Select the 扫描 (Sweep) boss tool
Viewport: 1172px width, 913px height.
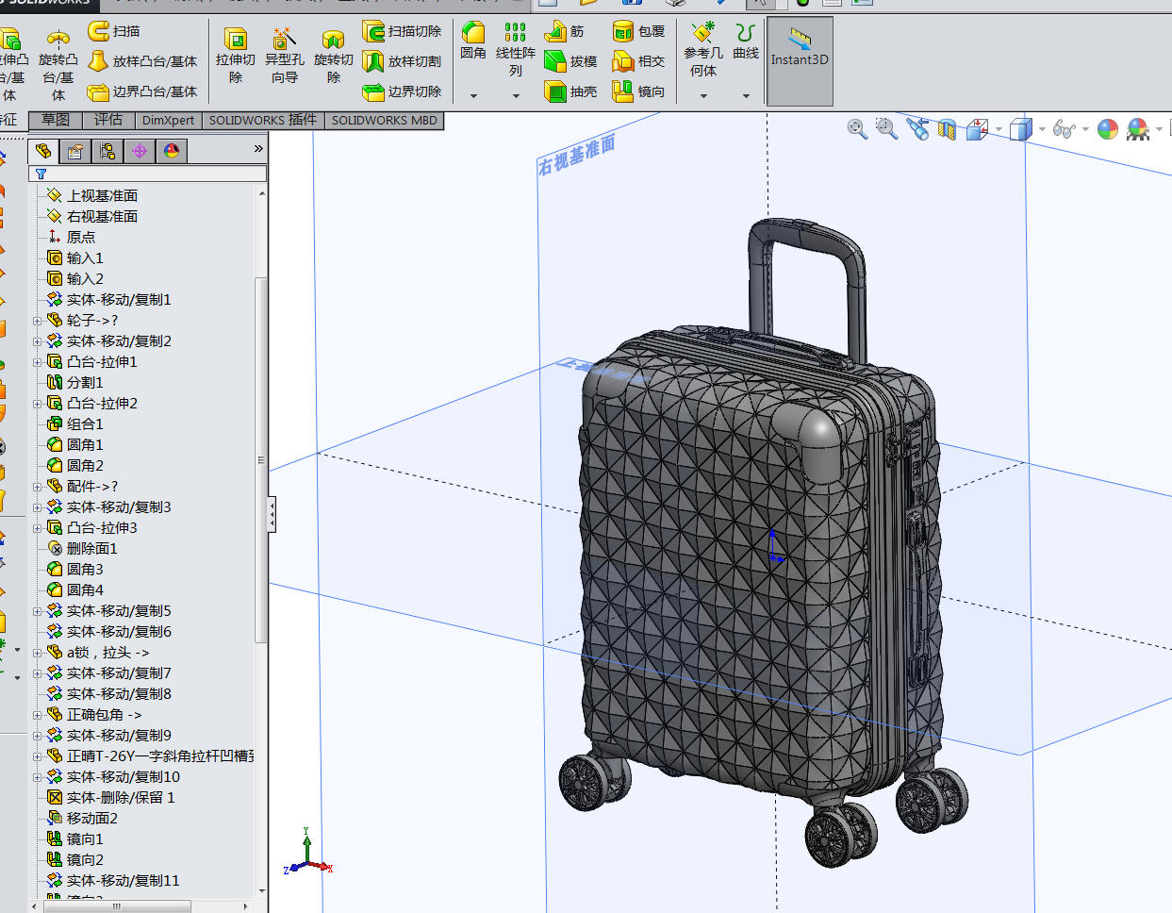coord(114,31)
